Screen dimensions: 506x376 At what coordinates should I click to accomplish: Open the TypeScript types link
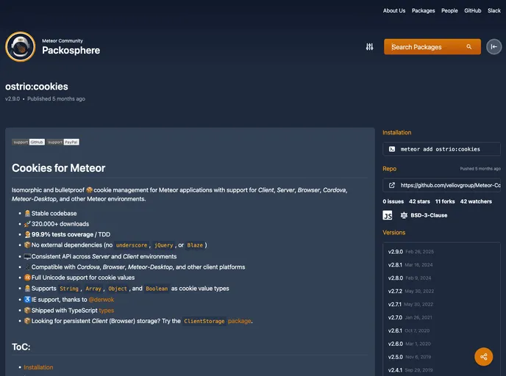[x=106, y=310]
